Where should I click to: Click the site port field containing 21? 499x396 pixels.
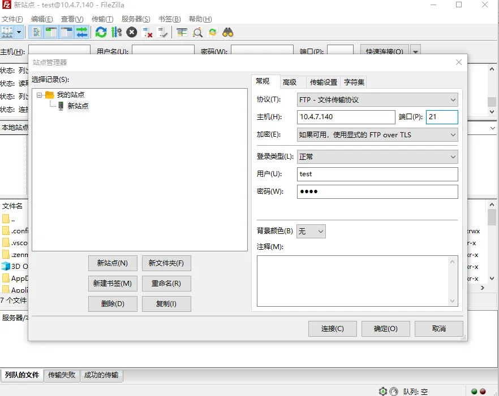click(x=442, y=117)
